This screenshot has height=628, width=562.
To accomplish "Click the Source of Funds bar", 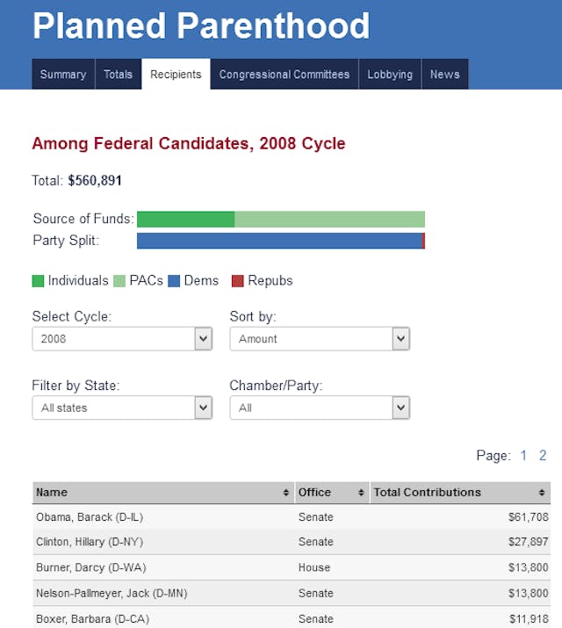I will (281, 219).
